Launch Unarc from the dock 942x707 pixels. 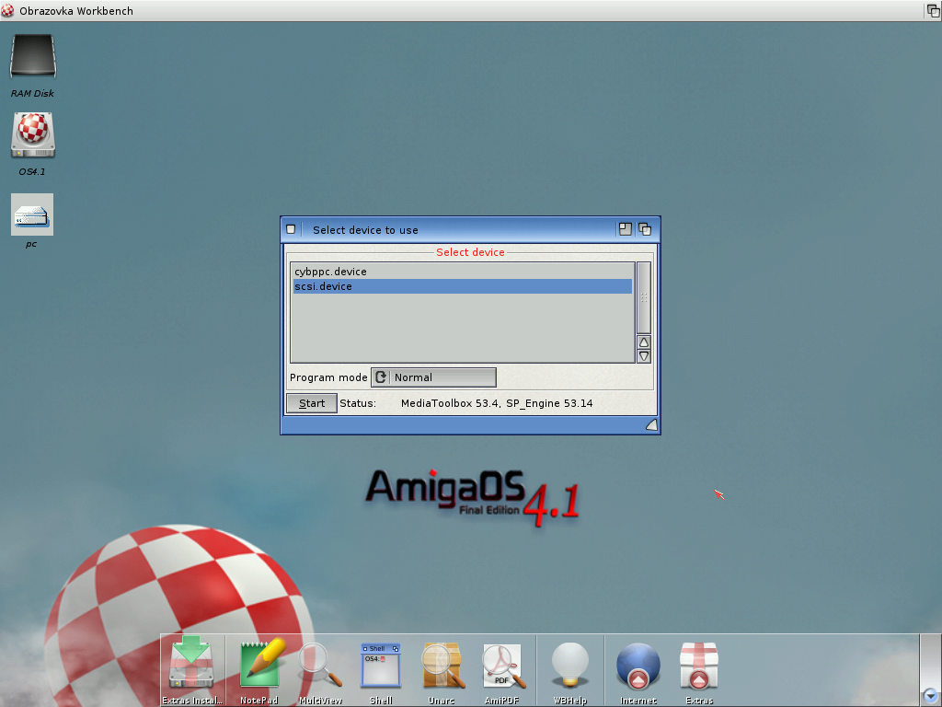pyautogui.click(x=442, y=664)
